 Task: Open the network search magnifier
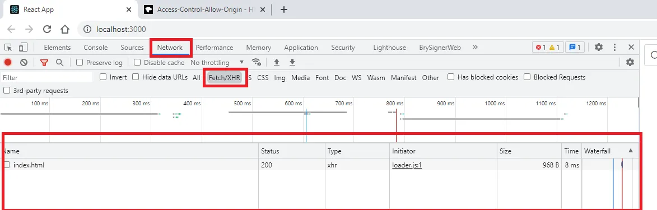point(60,63)
